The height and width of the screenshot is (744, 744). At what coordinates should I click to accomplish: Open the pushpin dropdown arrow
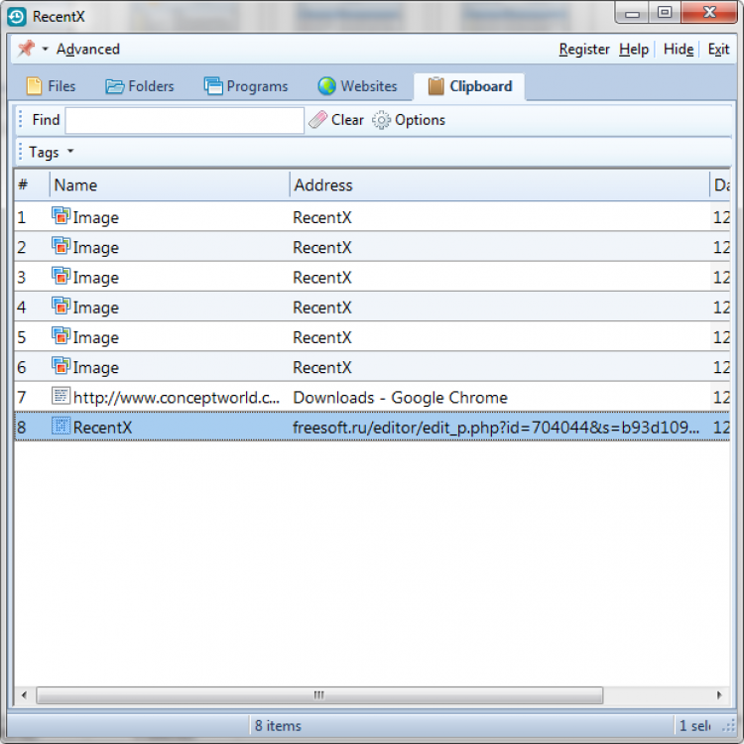[x=45, y=49]
